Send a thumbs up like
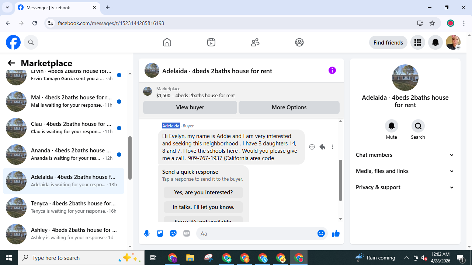472x265 pixels. click(x=336, y=233)
